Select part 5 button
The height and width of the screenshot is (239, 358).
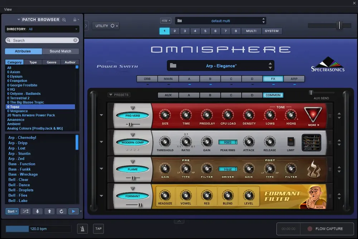pyautogui.click(x=205, y=31)
